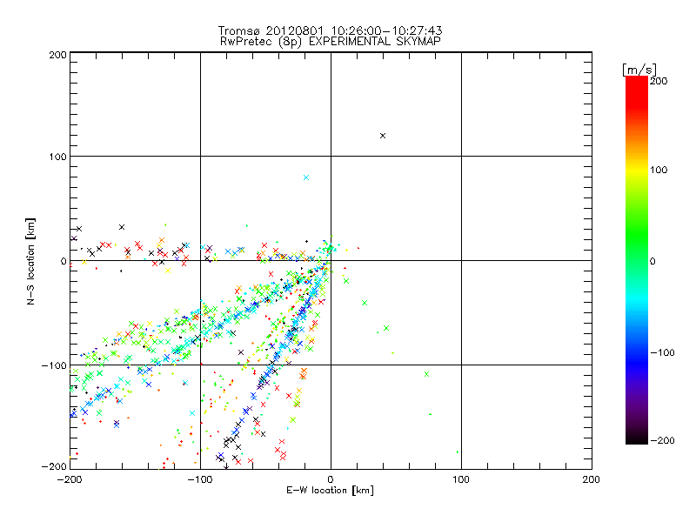Click the colorbar tick label '-200'
This screenshot has width=696, height=522.
662,440
